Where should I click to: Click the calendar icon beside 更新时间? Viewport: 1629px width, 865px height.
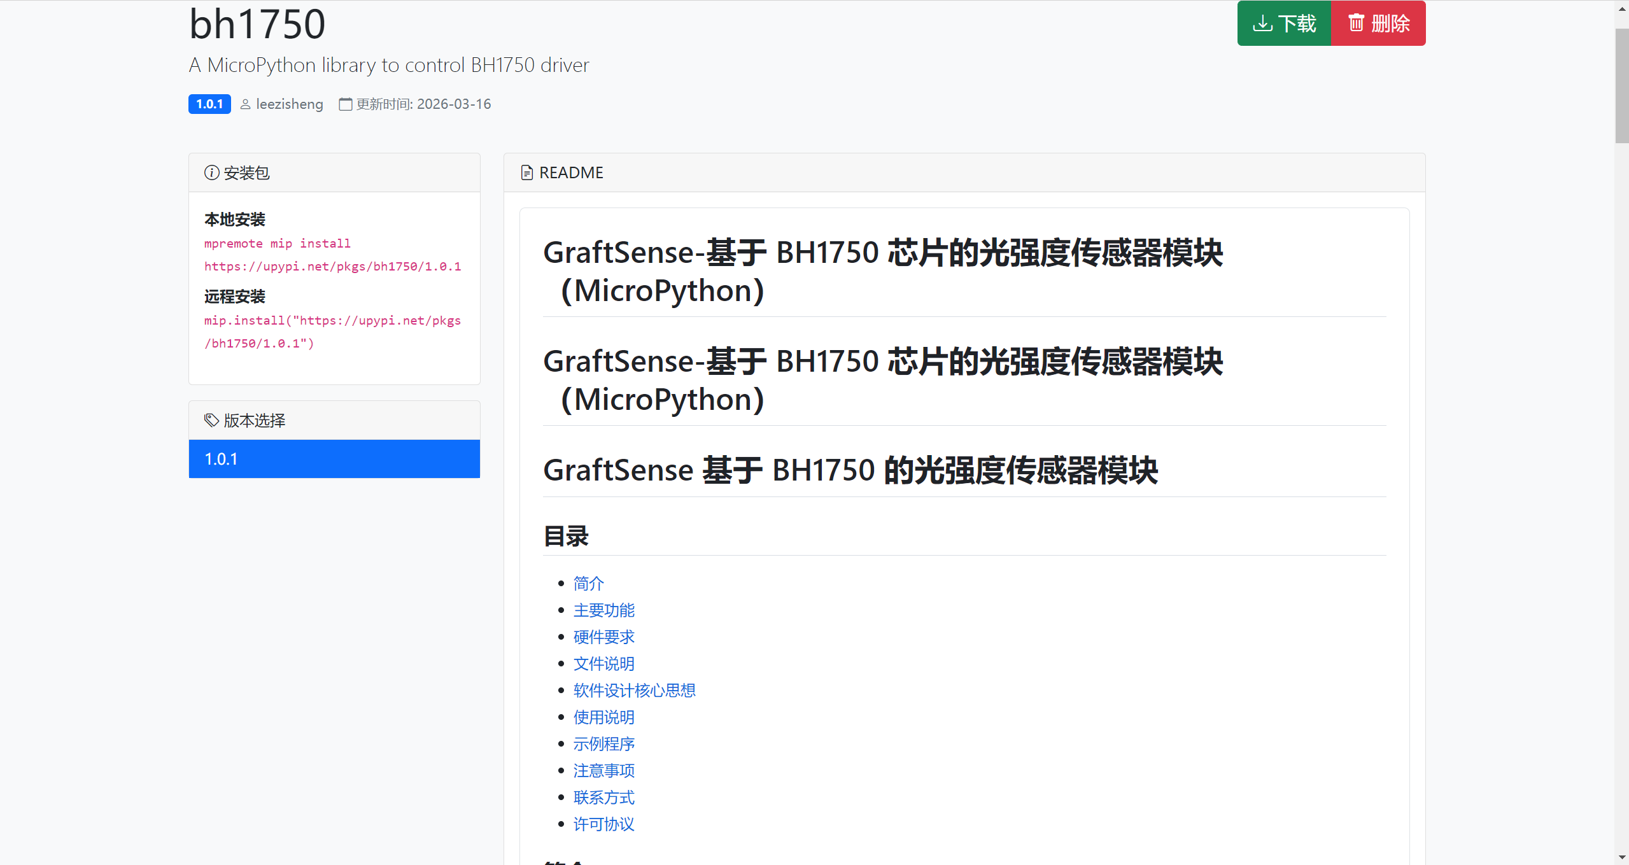tap(345, 104)
